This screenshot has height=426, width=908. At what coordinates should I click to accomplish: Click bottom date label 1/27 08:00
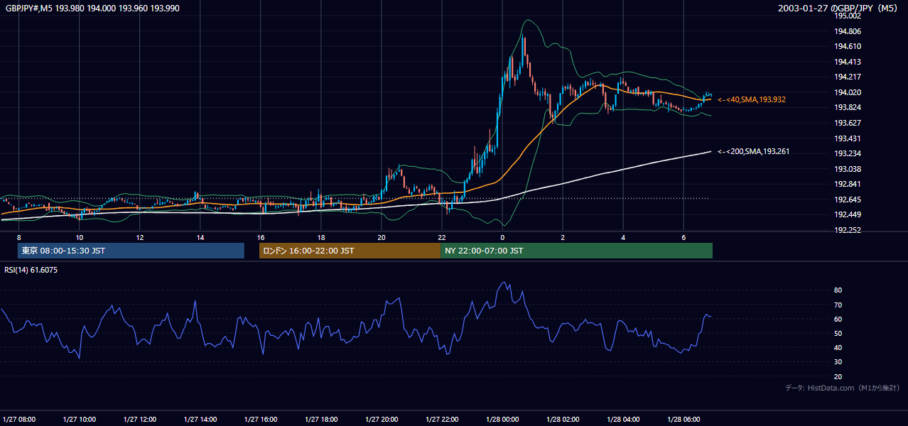[19, 419]
